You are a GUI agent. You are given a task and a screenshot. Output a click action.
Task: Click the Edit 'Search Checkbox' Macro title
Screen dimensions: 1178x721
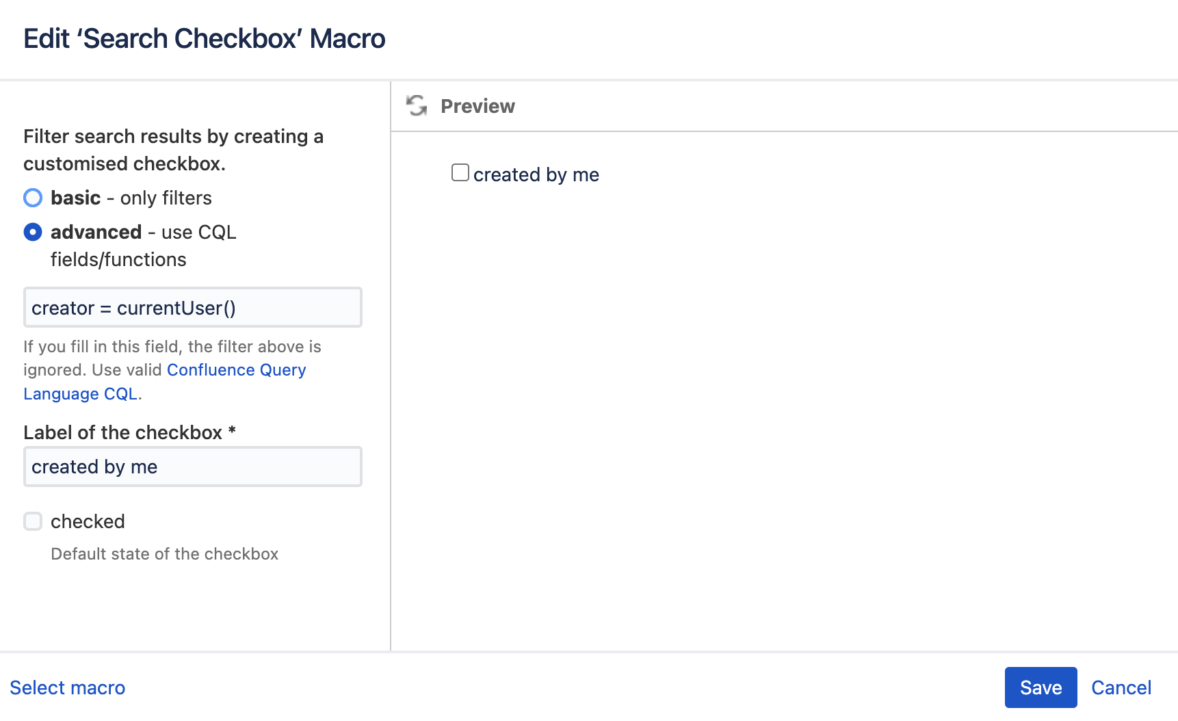tap(205, 39)
